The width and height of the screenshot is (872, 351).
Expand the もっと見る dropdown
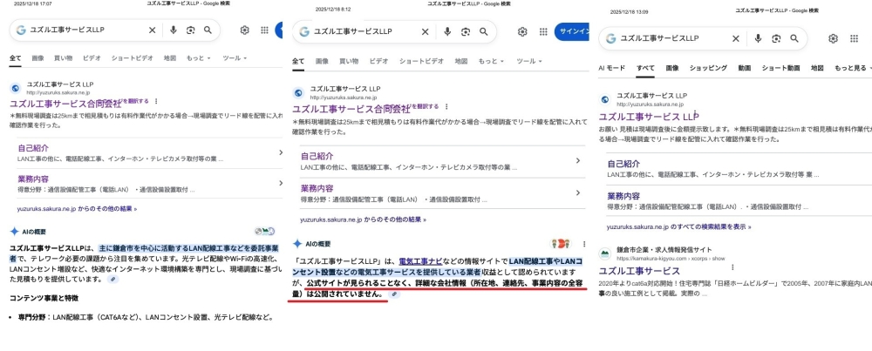(x=855, y=67)
